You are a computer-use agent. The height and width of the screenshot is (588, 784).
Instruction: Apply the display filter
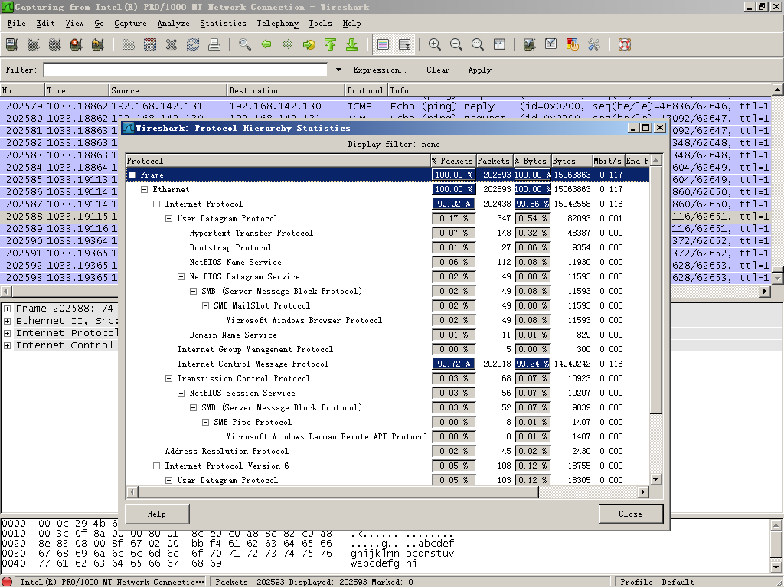coord(479,70)
